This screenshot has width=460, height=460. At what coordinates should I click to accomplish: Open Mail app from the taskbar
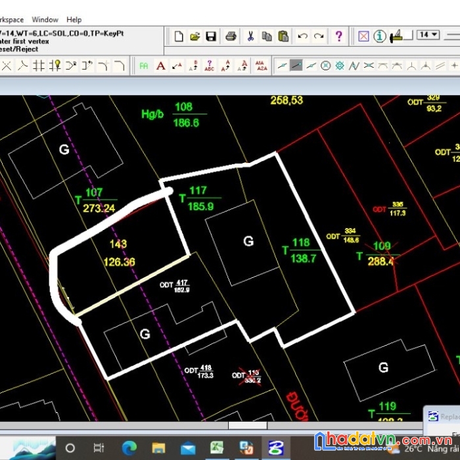(188, 449)
